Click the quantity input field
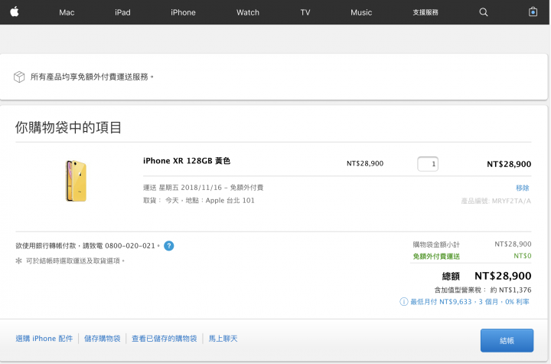551x364 pixels. click(428, 164)
